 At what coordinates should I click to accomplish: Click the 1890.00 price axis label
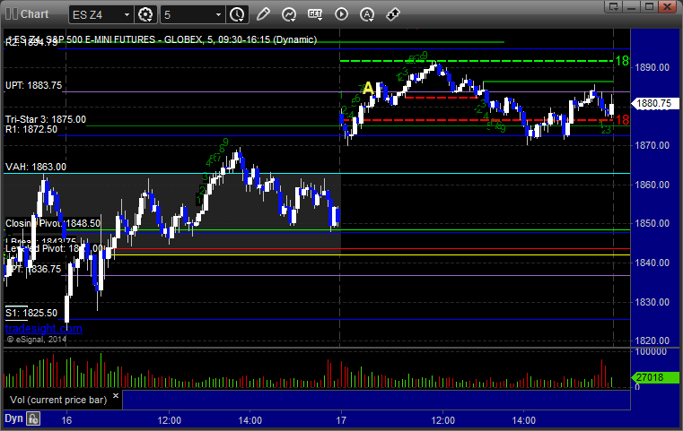pos(652,67)
